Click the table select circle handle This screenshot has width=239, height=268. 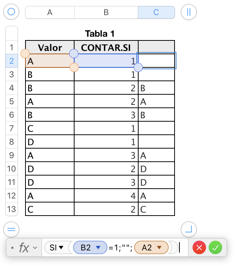pos(11,12)
